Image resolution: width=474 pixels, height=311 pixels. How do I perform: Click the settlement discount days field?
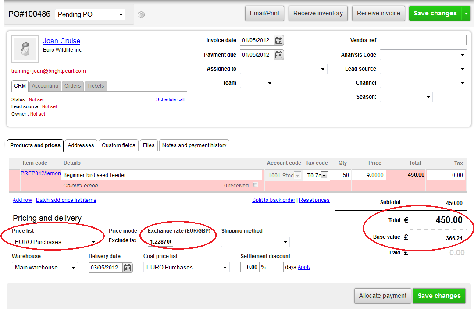[275, 267]
